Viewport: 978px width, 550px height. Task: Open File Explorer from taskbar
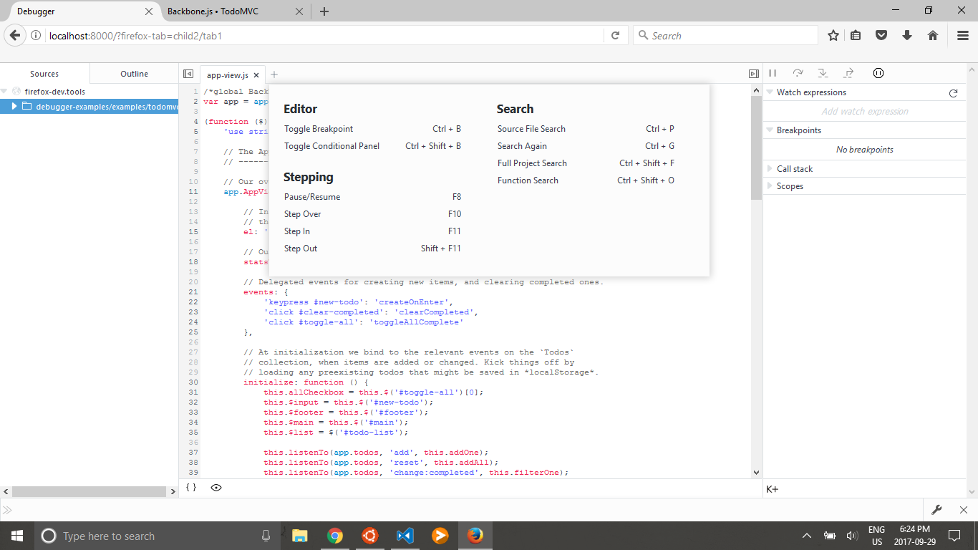coord(299,536)
